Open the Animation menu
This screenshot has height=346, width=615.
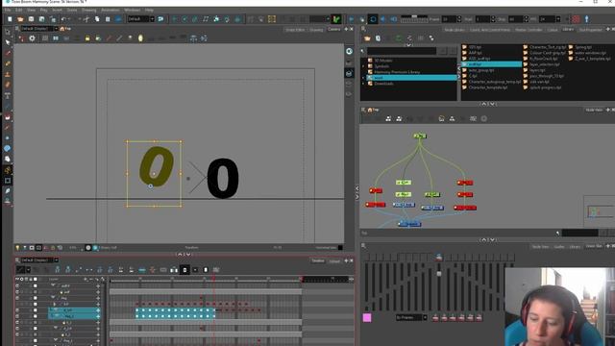point(111,10)
